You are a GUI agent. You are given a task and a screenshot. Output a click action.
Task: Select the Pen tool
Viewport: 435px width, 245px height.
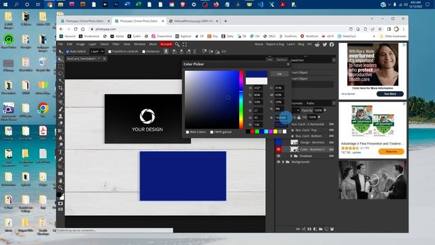coord(60,159)
